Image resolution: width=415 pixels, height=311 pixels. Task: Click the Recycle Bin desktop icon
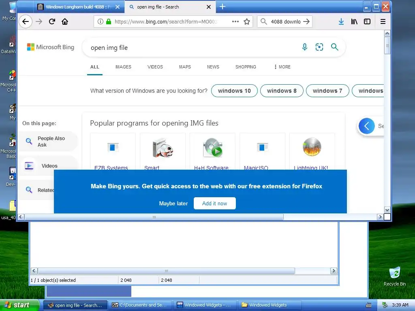point(395,277)
